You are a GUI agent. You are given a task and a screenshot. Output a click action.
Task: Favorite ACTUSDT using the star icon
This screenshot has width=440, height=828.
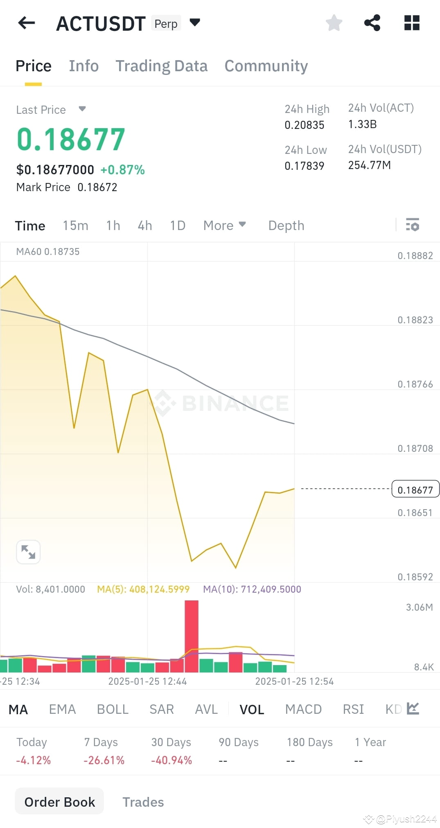[334, 23]
